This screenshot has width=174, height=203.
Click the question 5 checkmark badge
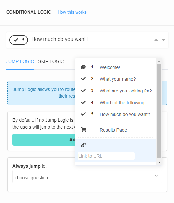[19, 40]
